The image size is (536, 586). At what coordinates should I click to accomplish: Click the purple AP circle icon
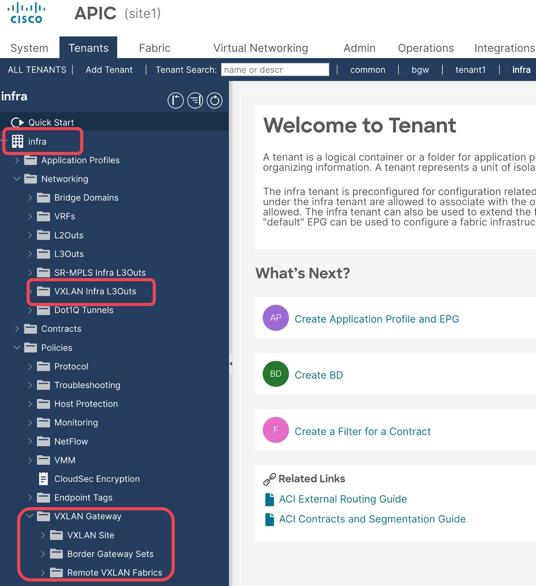tap(276, 318)
